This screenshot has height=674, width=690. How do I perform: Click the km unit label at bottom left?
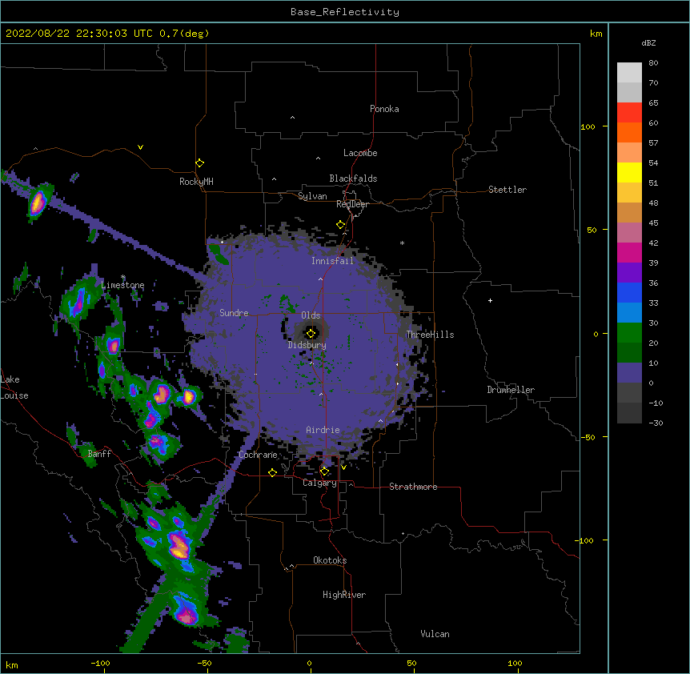pyautogui.click(x=12, y=664)
